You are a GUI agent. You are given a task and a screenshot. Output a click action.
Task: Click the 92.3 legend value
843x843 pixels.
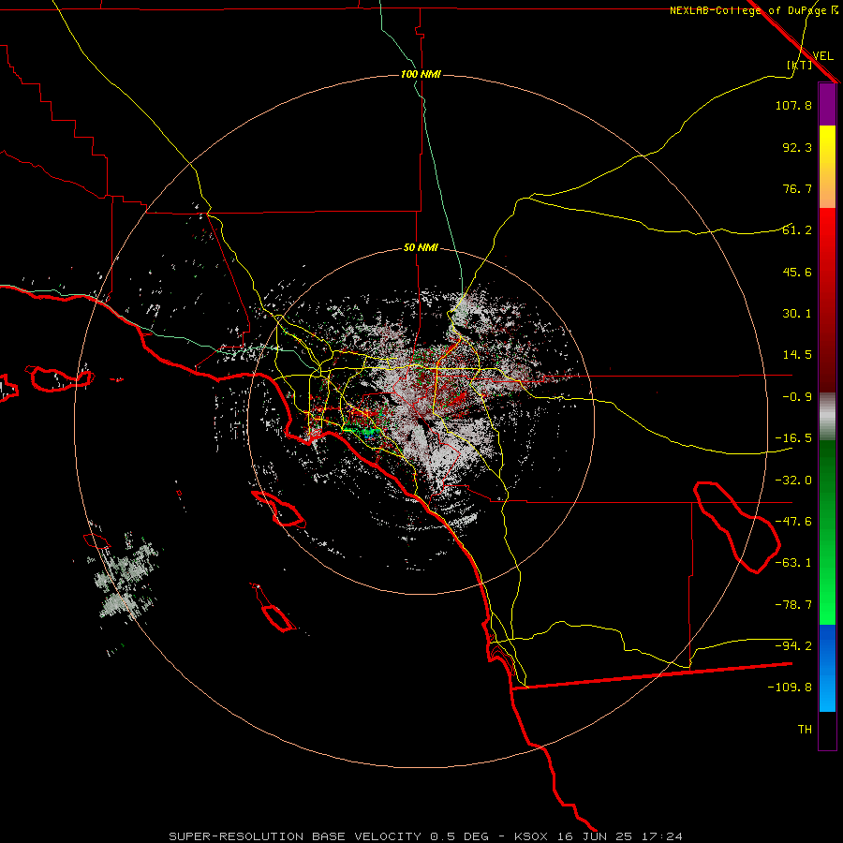(797, 147)
